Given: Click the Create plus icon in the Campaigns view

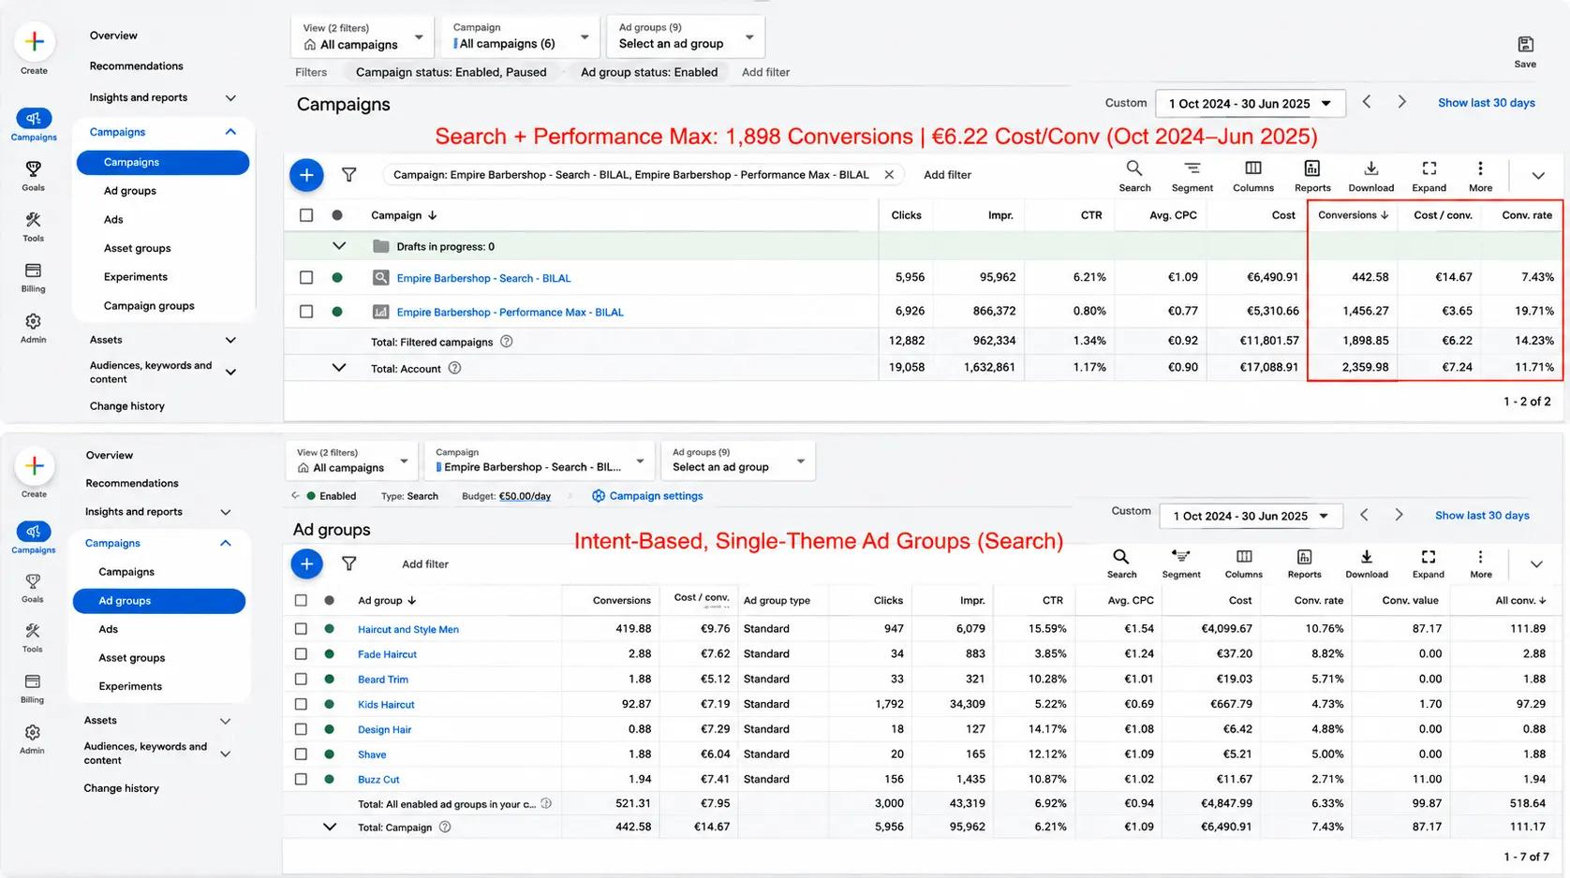Looking at the screenshot, I should (35, 42).
